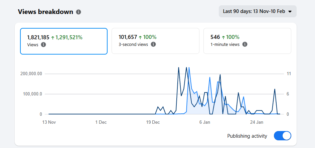
Task: Click the 200,000.00 label on left axis
Action: (x=31, y=74)
